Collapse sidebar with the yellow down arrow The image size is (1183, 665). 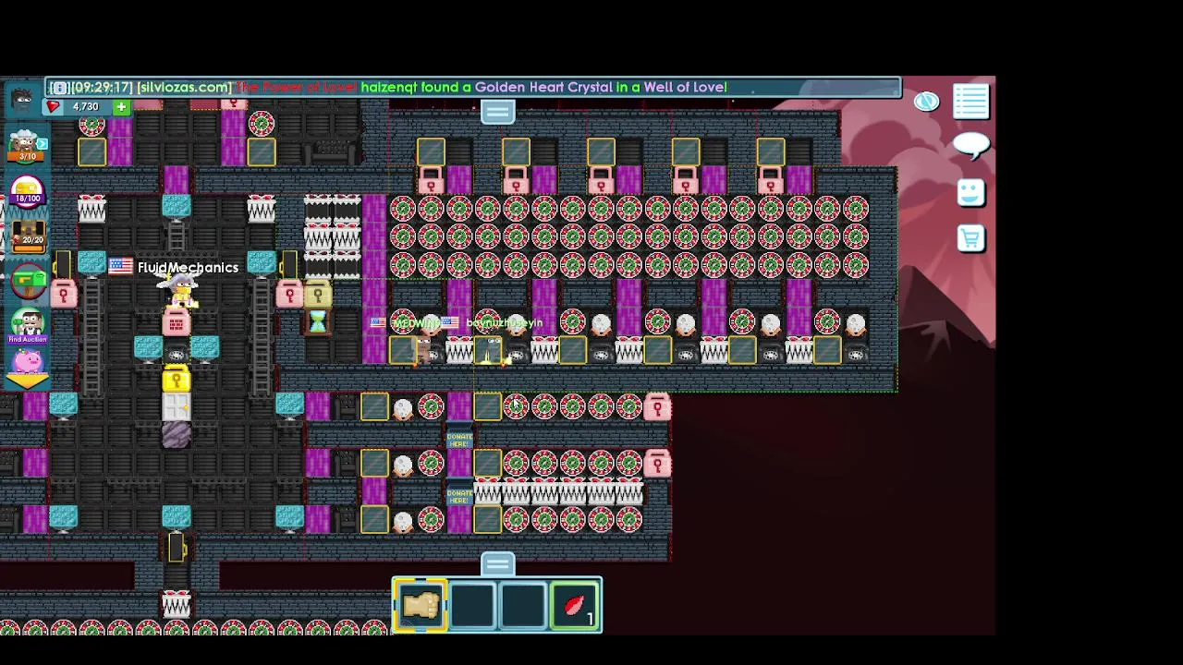point(28,381)
